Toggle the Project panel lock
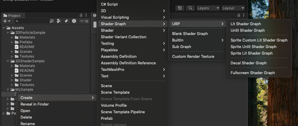 (81, 15)
